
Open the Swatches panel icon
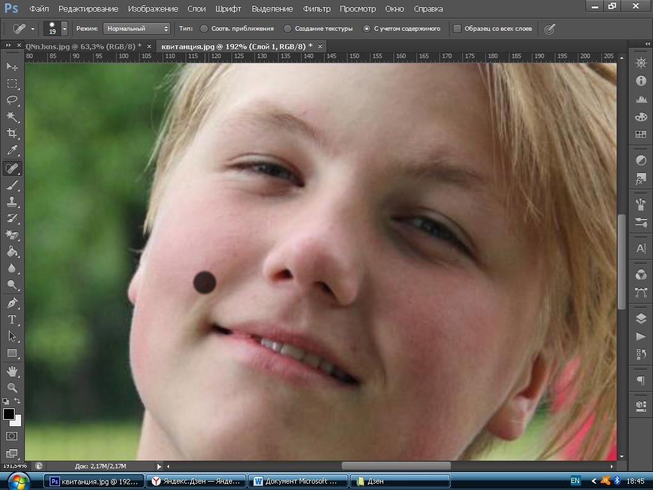[x=641, y=134]
